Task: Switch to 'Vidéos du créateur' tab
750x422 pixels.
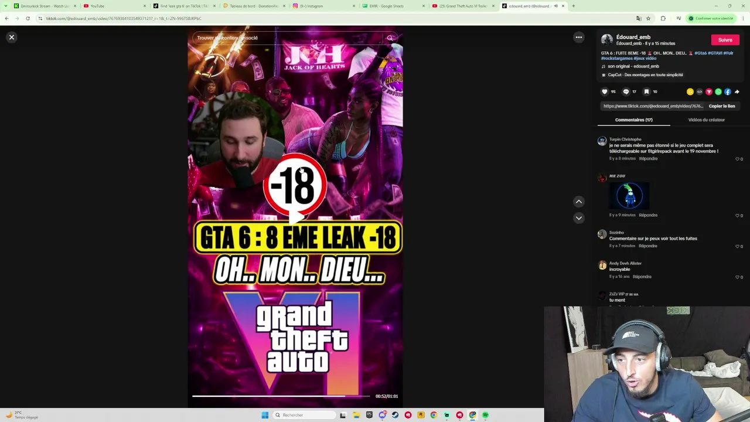Action: pyautogui.click(x=706, y=120)
